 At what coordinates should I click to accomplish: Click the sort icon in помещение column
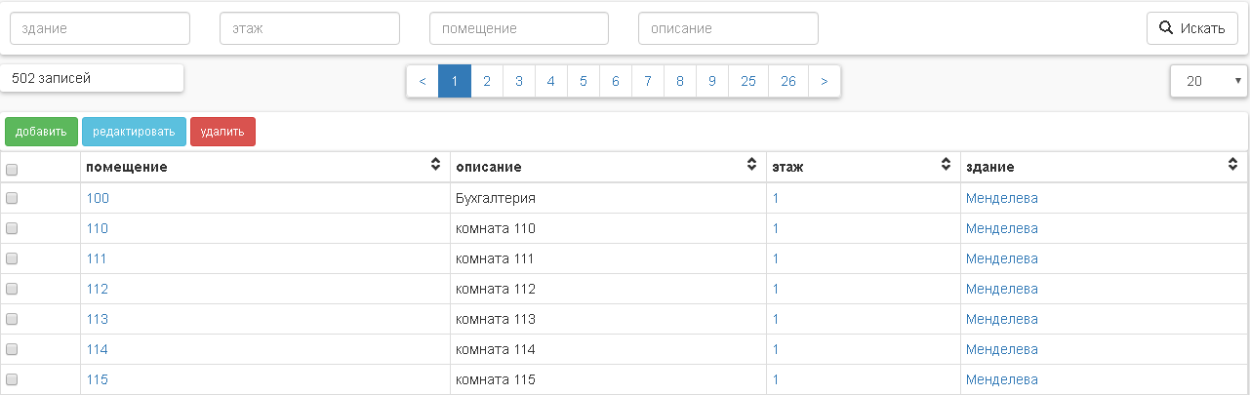(x=435, y=166)
